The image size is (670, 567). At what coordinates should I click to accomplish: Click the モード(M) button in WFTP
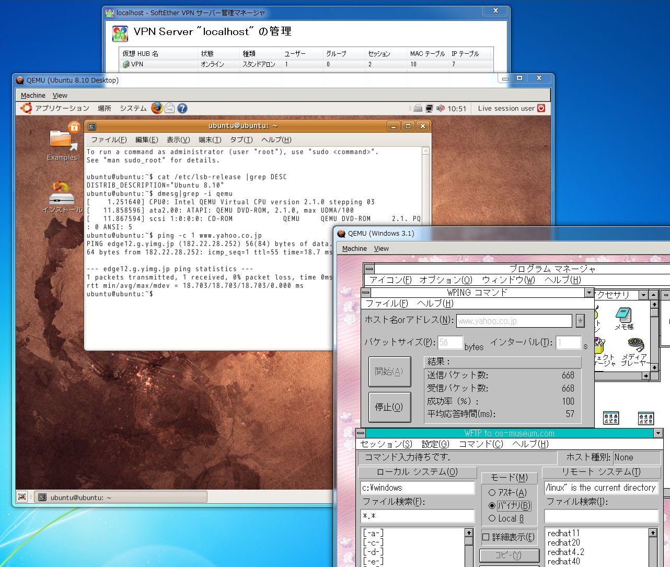pos(509,478)
